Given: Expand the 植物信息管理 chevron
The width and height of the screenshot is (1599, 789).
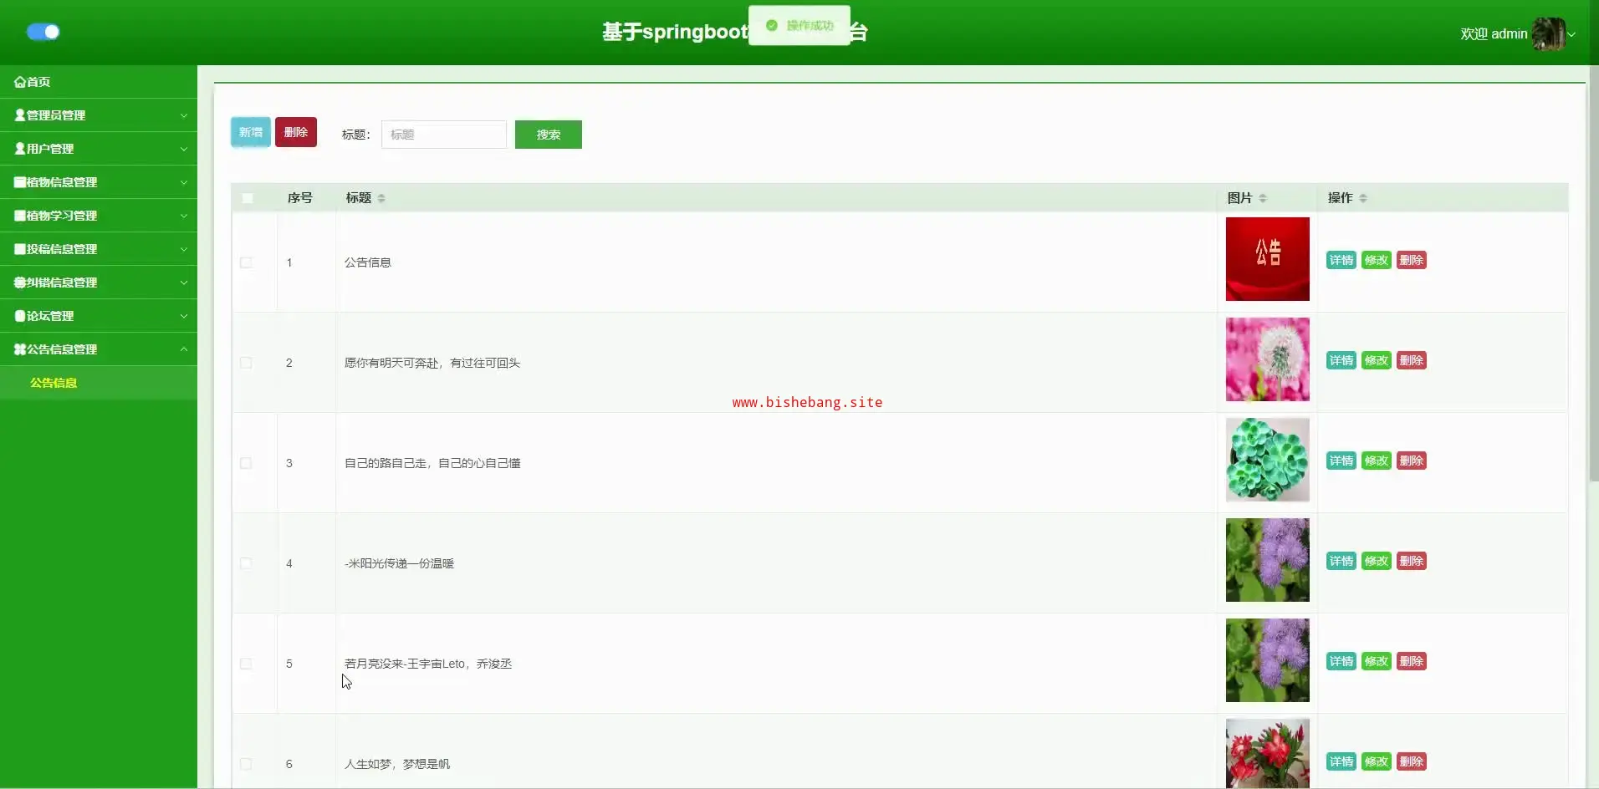Looking at the screenshot, I should (x=184, y=182).
